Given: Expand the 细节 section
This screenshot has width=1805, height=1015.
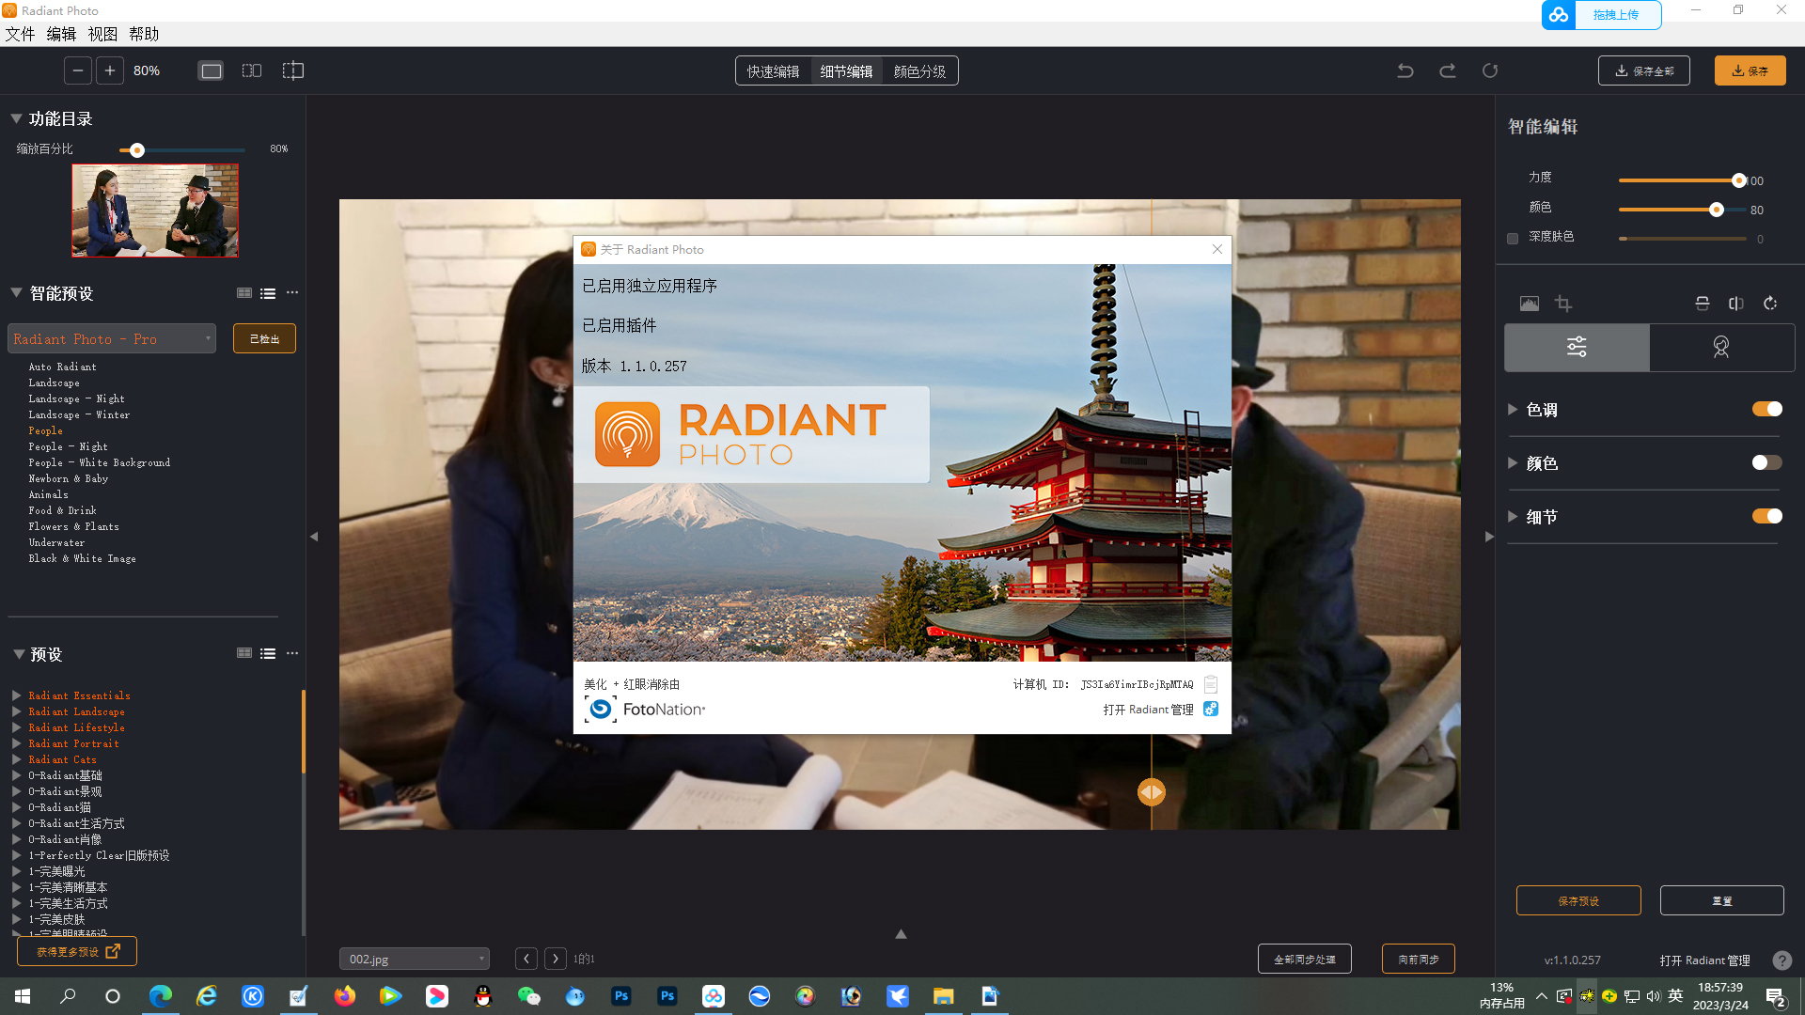Looking at the screenshot, I should (1513, 517).
